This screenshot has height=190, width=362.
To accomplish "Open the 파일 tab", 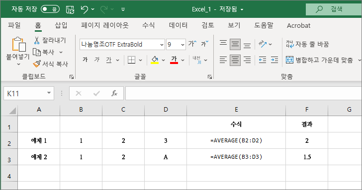I will (14, 25).
